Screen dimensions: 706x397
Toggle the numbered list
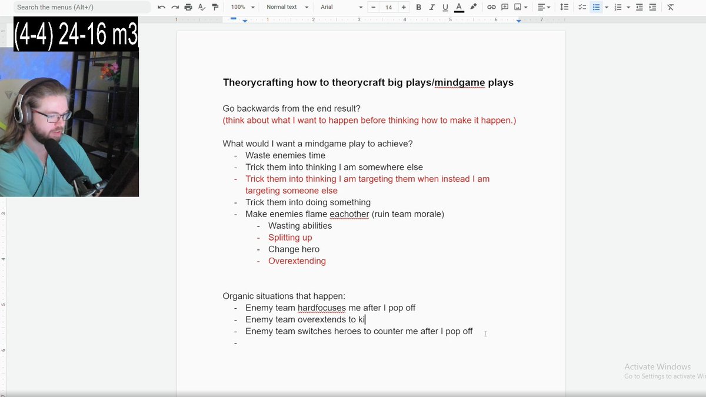(618, 7)
